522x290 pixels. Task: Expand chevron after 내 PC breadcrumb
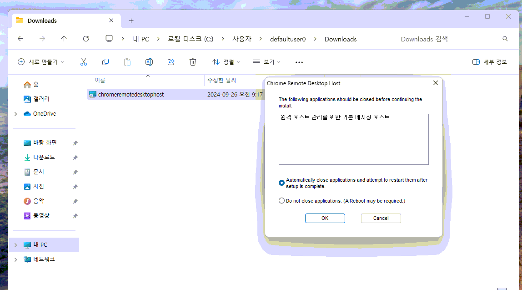click(158, 39)
